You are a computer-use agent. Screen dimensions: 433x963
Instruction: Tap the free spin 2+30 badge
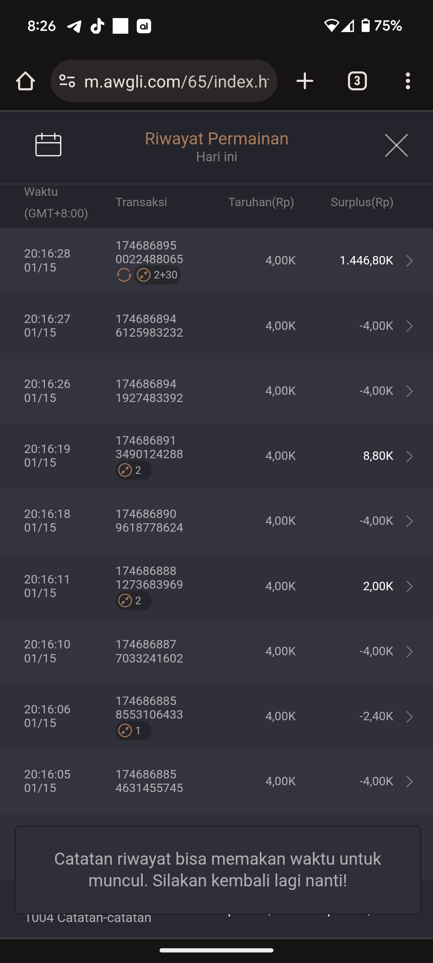(158, 275)
